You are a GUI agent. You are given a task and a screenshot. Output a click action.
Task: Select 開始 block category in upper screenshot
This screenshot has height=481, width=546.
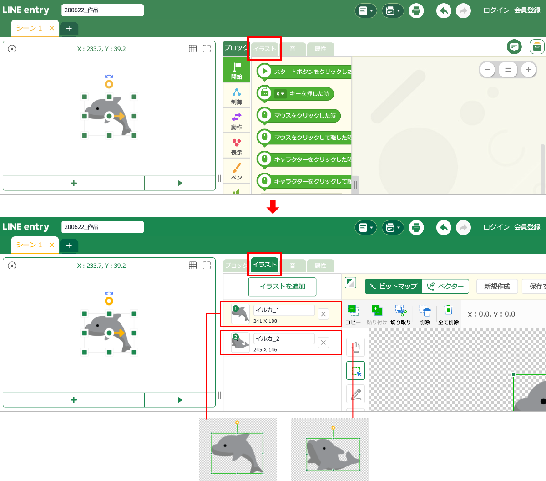237,70
